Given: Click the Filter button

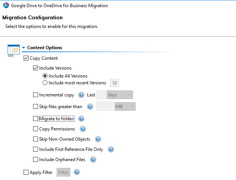Looking at the screenshot, I should coord(63,172).
